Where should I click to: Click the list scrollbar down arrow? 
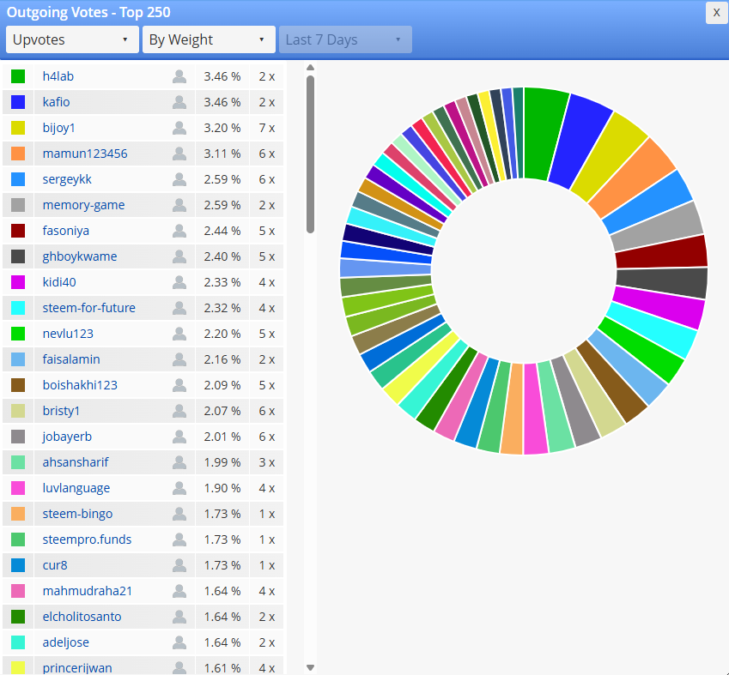tap(310, 667)
